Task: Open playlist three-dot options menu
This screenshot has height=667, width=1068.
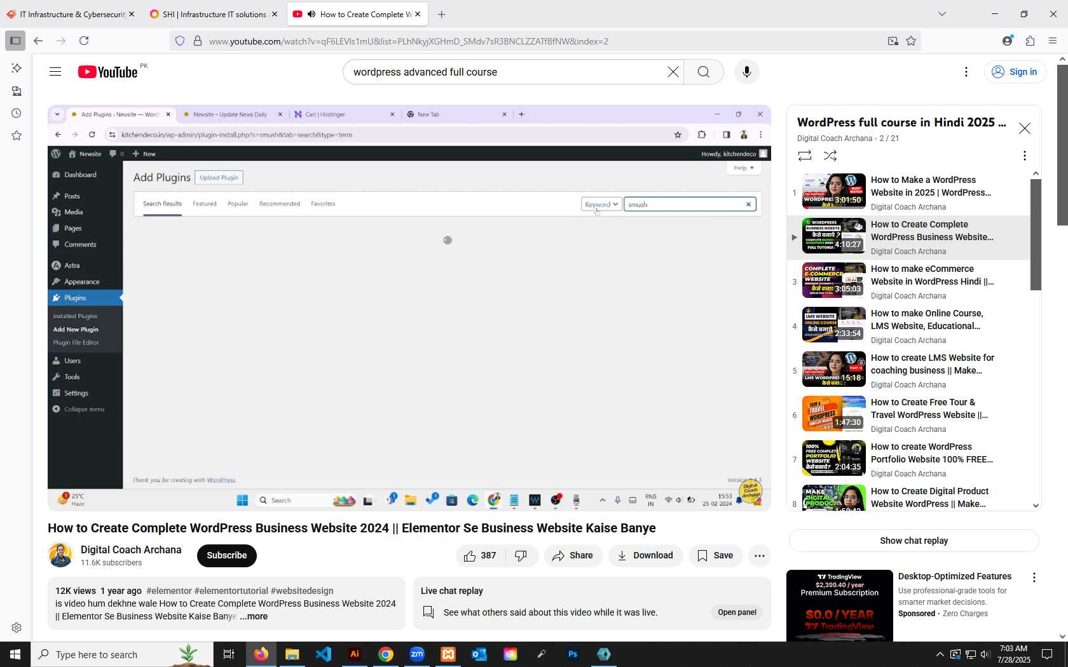Action: click(1024, 156)
